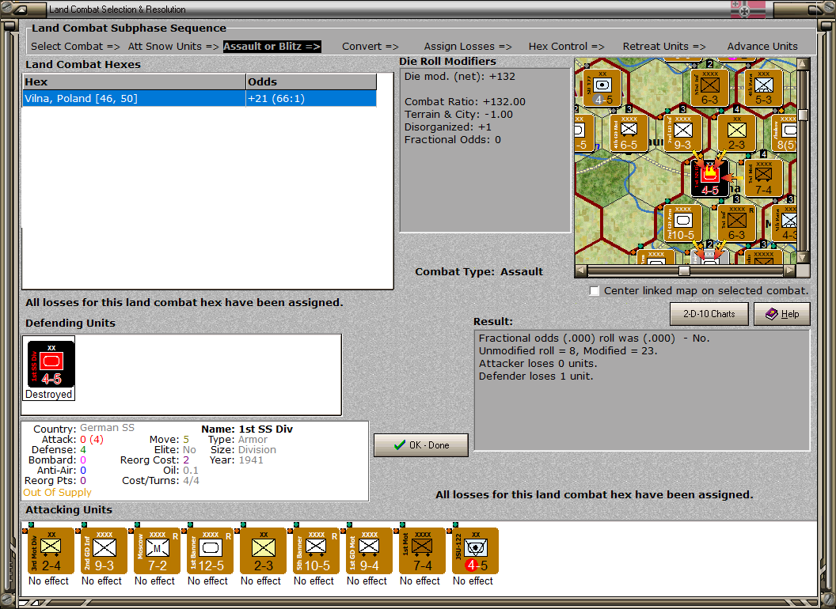Screen dimensions: 836x609
Task: Enable Center linked map on selected combat
Action: click(x=595, y=291)
